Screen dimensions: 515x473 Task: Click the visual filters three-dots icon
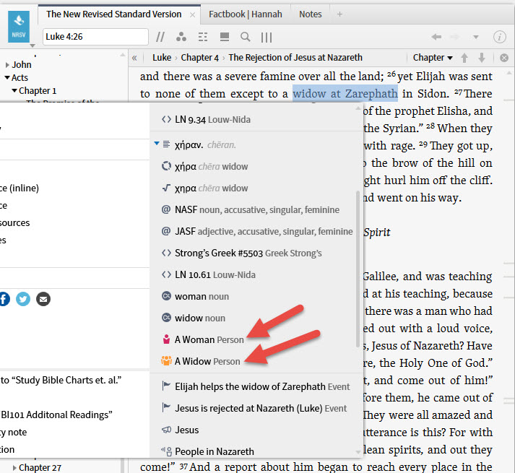[x=181, y=37]
